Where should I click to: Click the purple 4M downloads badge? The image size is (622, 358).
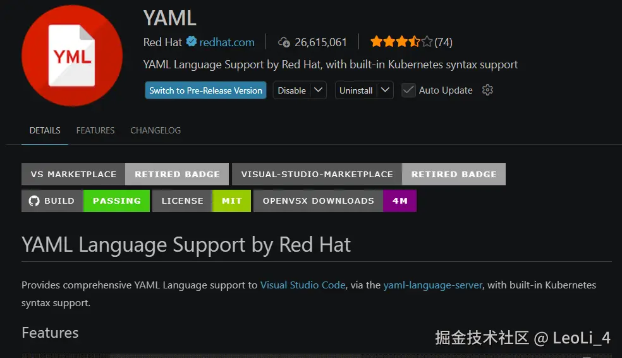[x=399, y=201]
